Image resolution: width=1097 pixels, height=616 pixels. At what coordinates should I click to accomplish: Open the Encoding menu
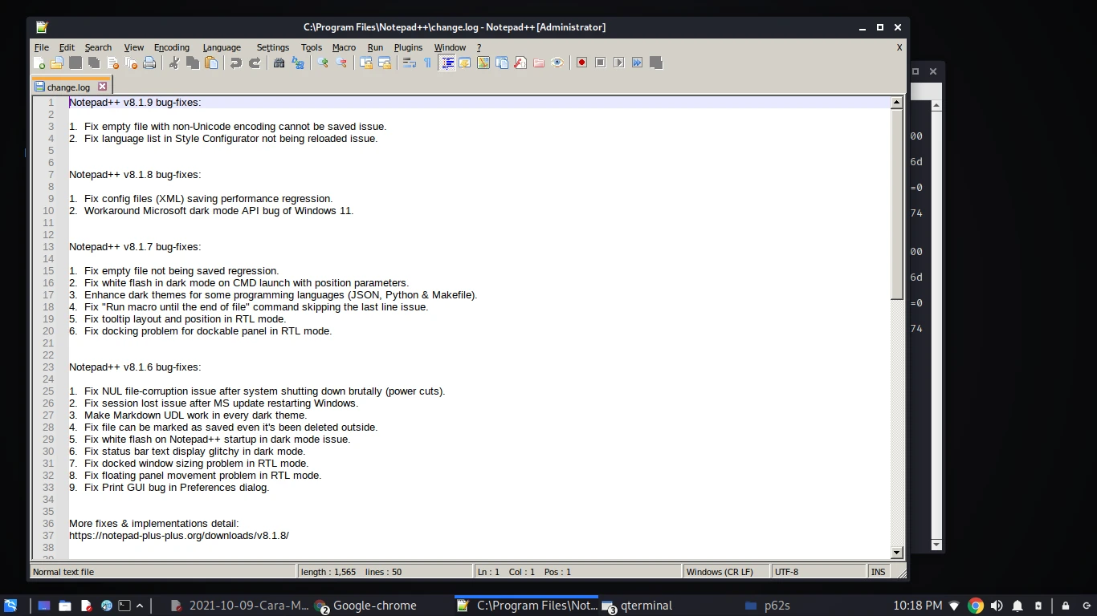tap(171, 47)
